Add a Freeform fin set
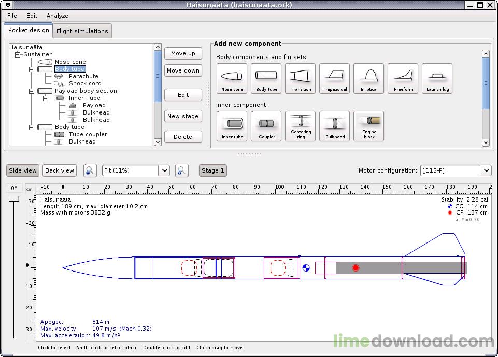This screenshot has width=498, height=357. [403, 79]
